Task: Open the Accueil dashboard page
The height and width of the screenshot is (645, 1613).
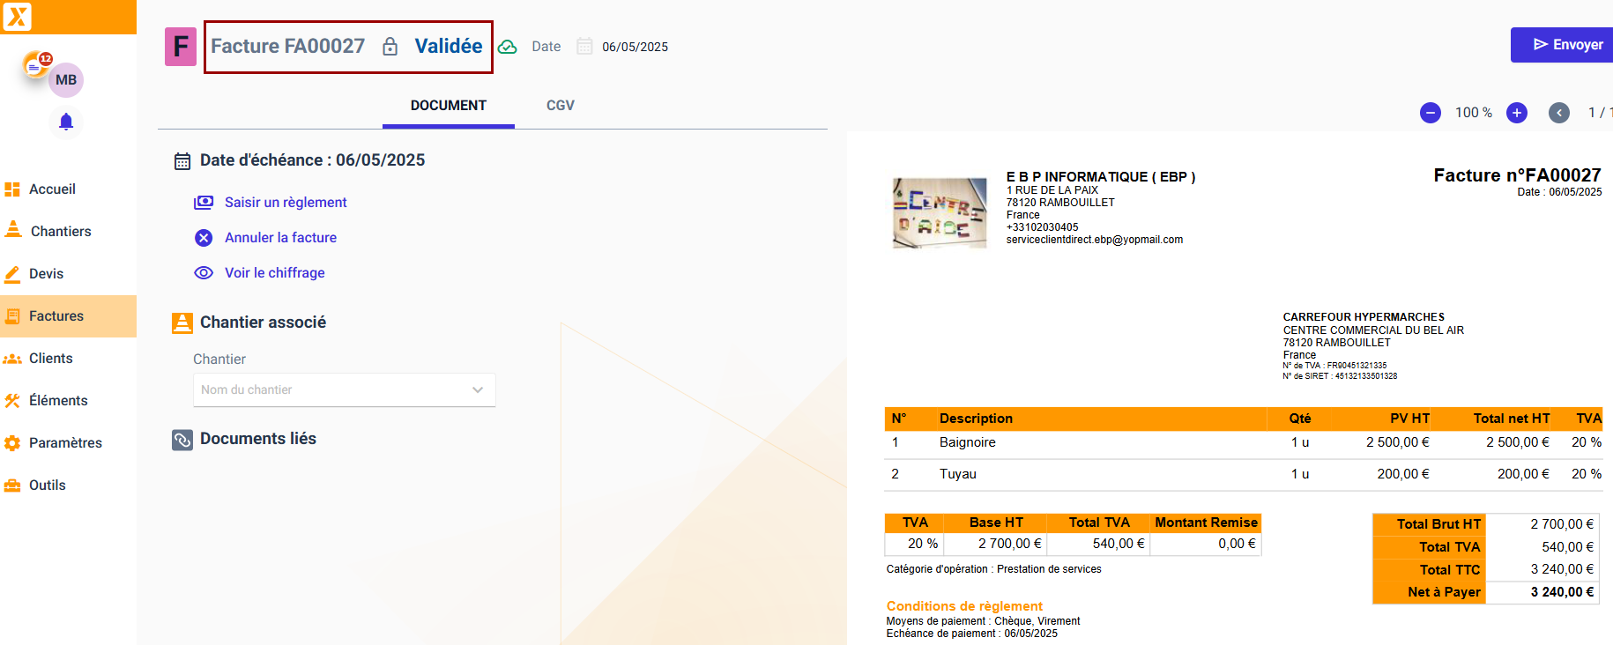Action: [52, 189]
